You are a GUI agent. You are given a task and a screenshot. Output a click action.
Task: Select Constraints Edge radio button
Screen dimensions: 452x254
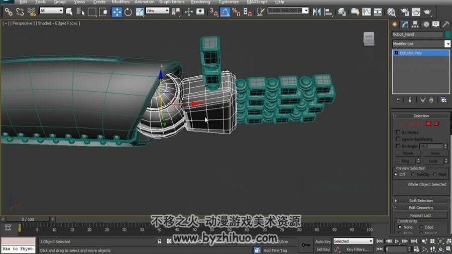[421, 227]
